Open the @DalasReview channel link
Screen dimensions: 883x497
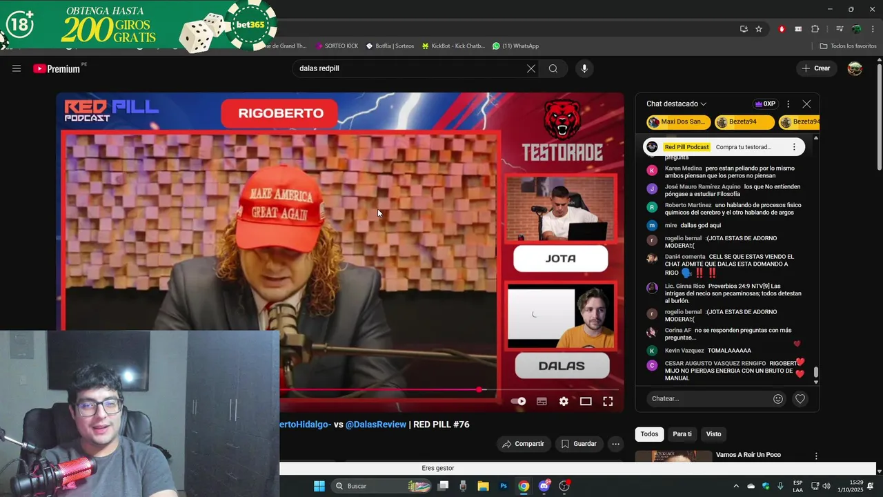(x=376, y=425)
